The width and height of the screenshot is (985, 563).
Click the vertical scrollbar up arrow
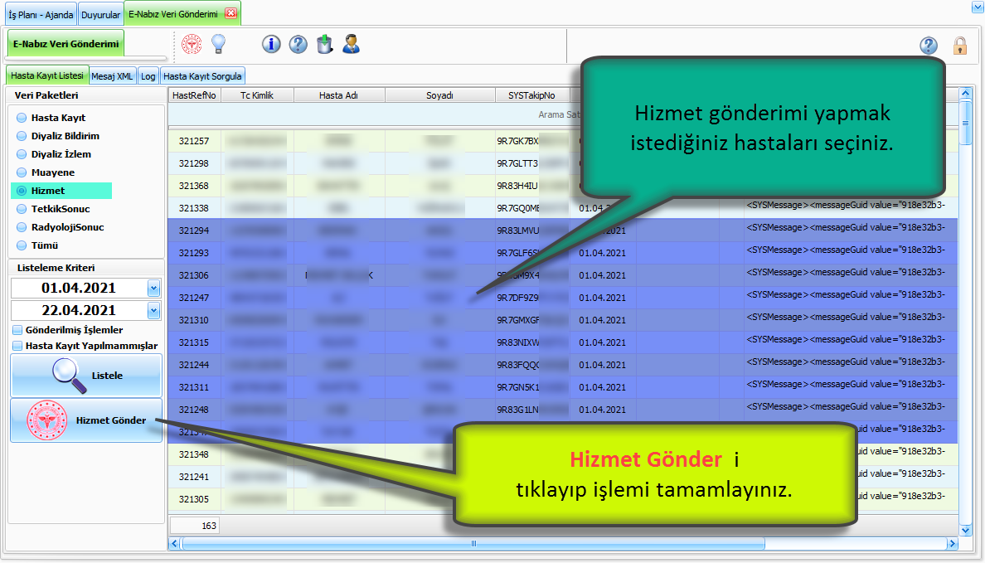pyautogui.click(x=966, y=95)
